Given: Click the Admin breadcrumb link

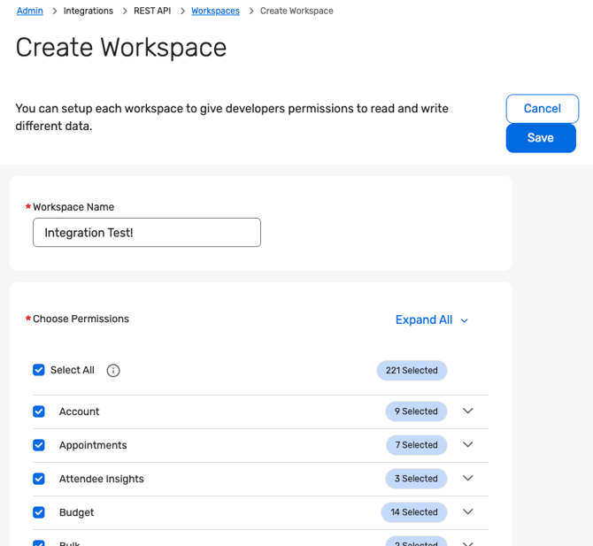Looking at the screenshot, I should 29,11.
